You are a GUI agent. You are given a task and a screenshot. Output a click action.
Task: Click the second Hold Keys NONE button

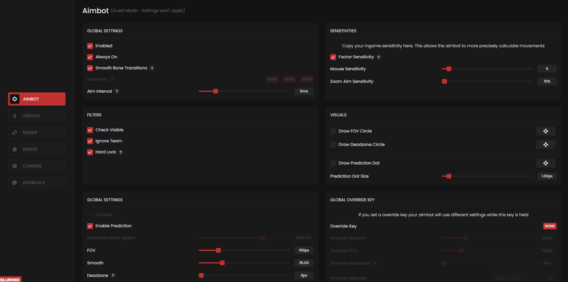[x=289, y=79]
